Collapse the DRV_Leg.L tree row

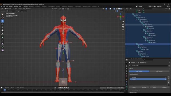click(x=135, y=44)
